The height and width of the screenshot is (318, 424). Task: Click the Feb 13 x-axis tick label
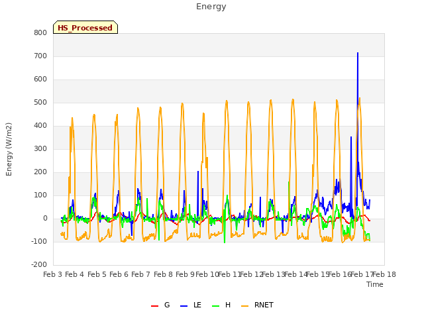[274, 274]
